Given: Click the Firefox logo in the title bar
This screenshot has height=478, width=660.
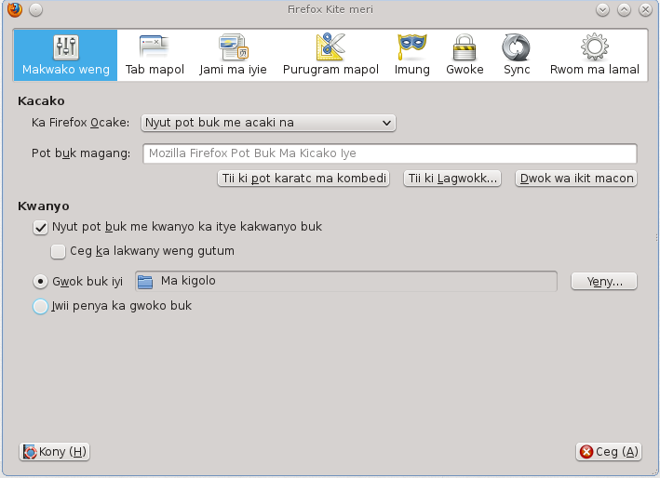Looking at the screenshot, I should [x=15, y=9].
